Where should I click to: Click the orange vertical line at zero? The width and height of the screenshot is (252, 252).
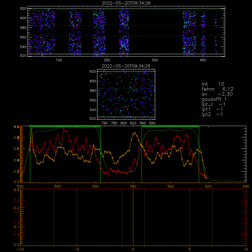pos(133,217)
